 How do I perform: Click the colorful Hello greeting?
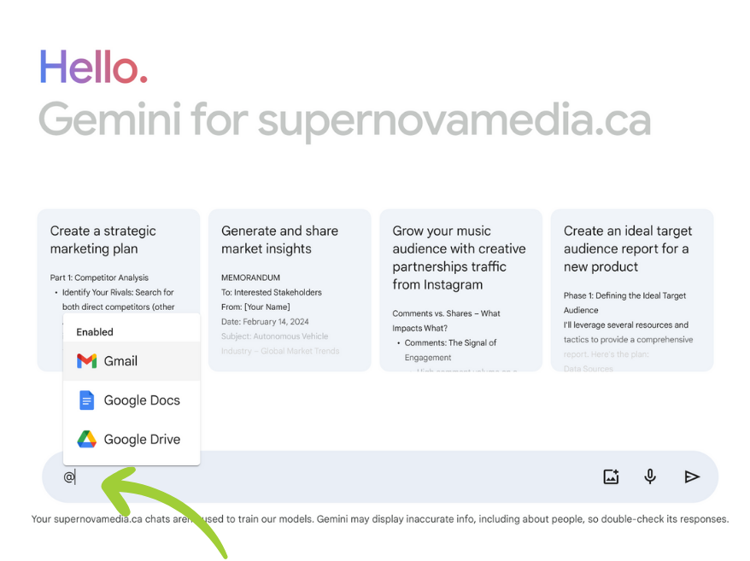93,67
